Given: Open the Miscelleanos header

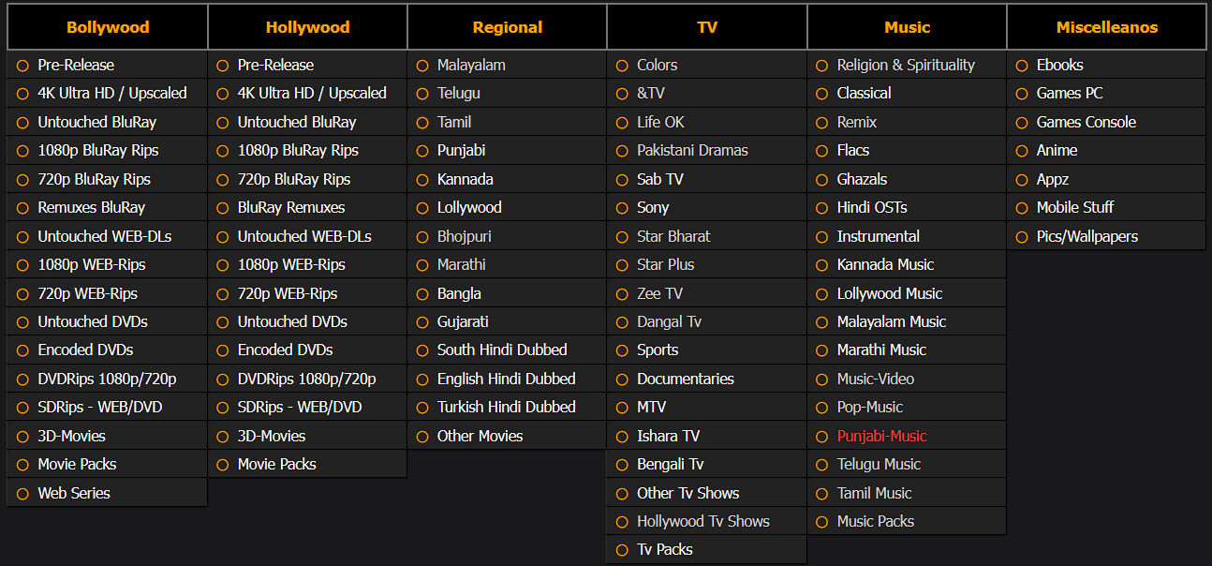Looking at the screenshot, I should point(1107,27).
